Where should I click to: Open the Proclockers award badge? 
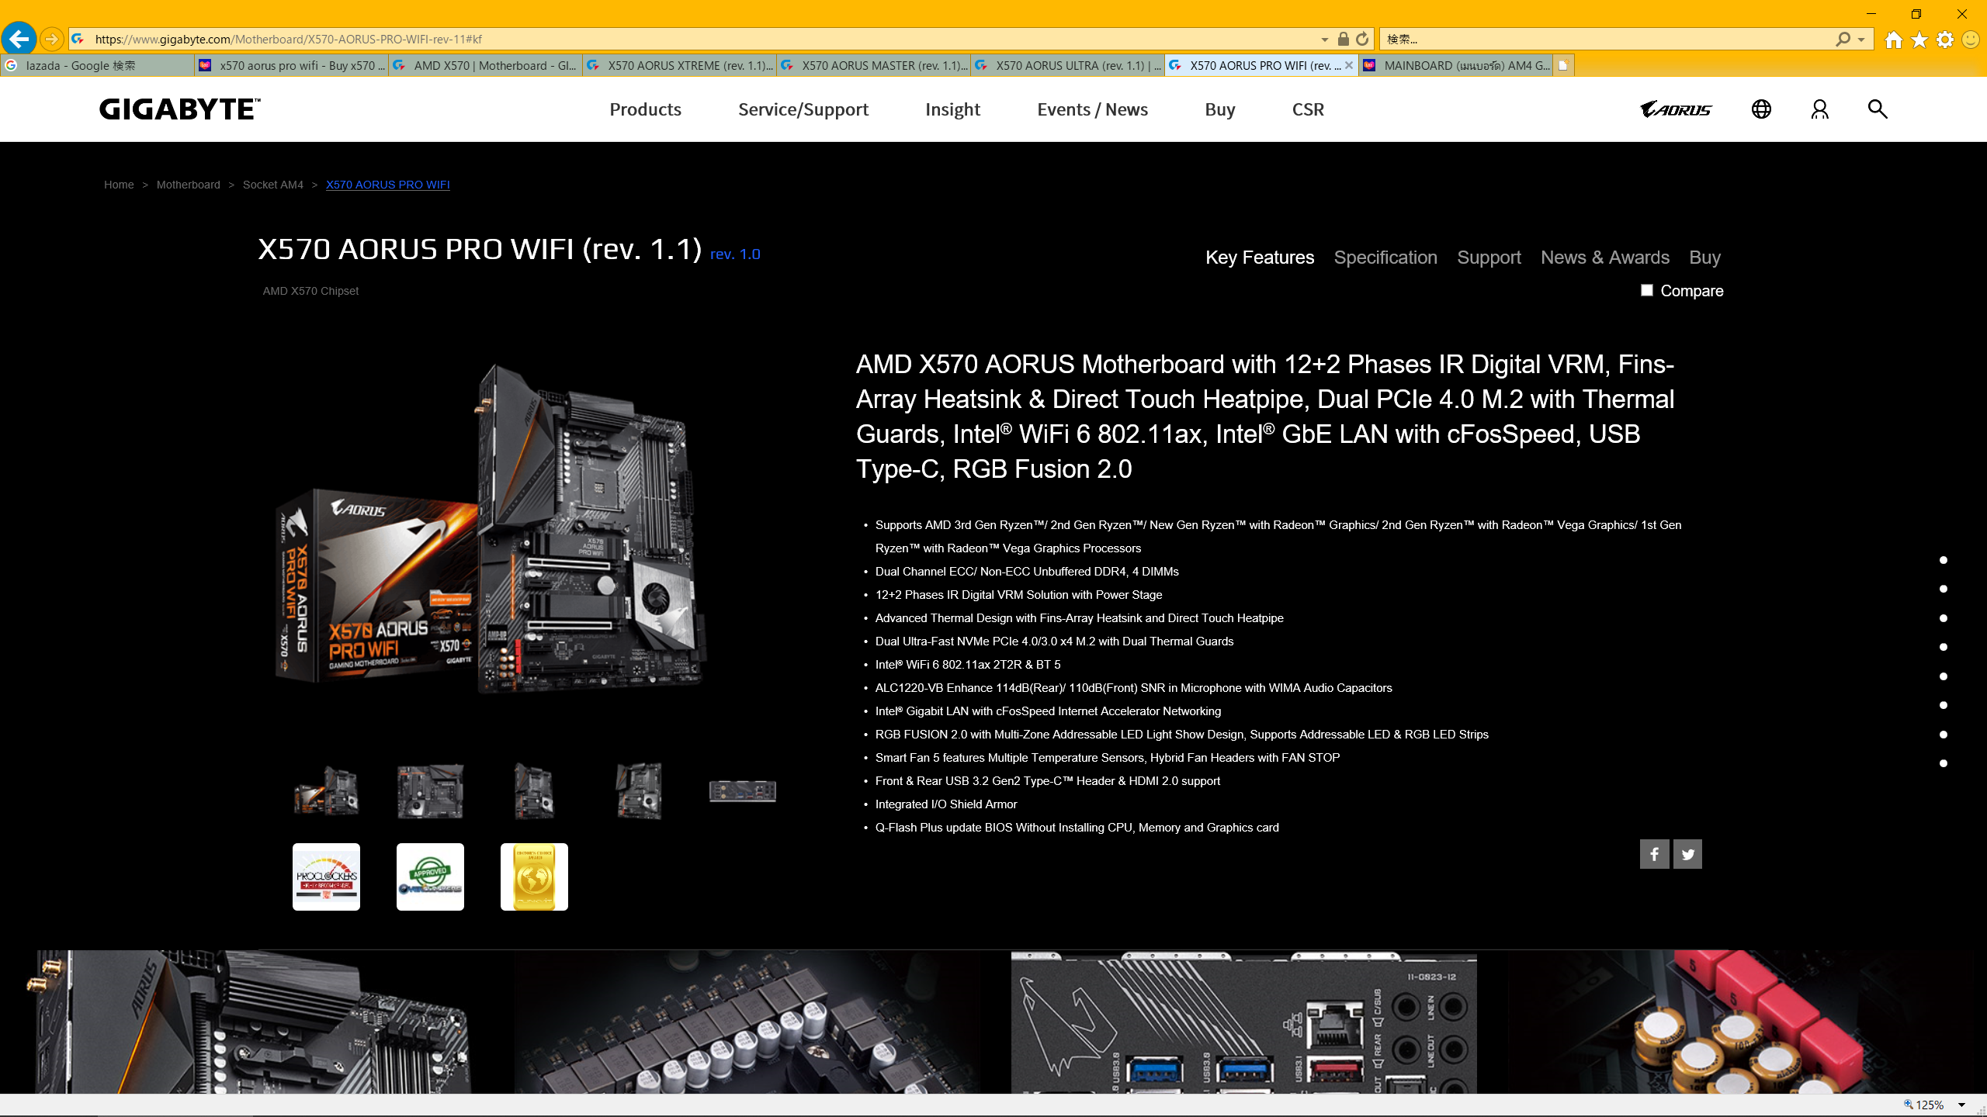[327, 877]
